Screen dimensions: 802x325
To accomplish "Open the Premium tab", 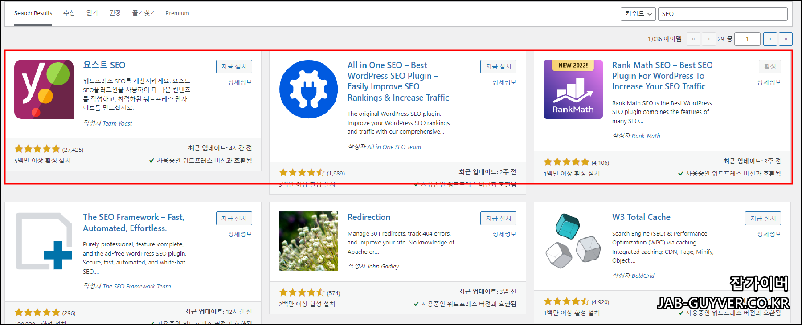I will (x=177, y=13).
